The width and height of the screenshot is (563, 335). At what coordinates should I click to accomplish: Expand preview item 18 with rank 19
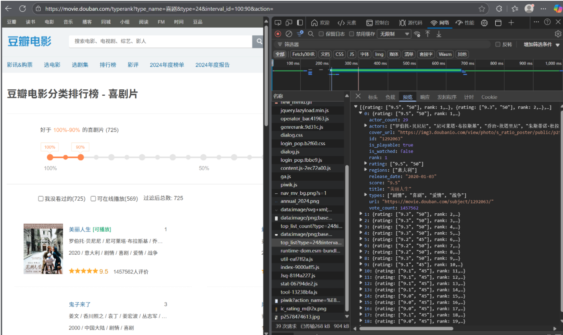pyautogui.click(x=361, y=321)
